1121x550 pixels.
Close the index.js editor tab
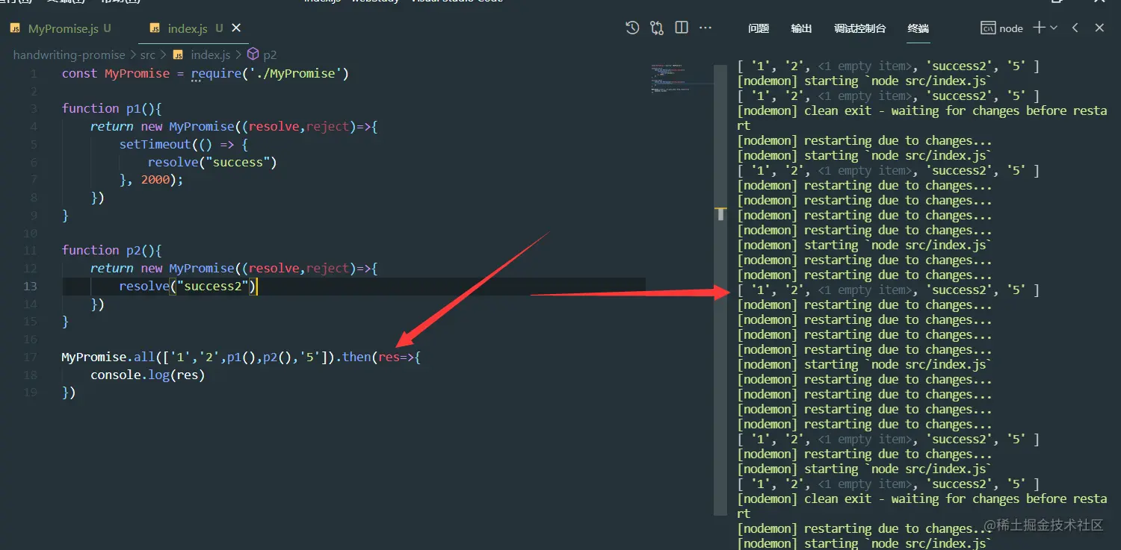237,28
